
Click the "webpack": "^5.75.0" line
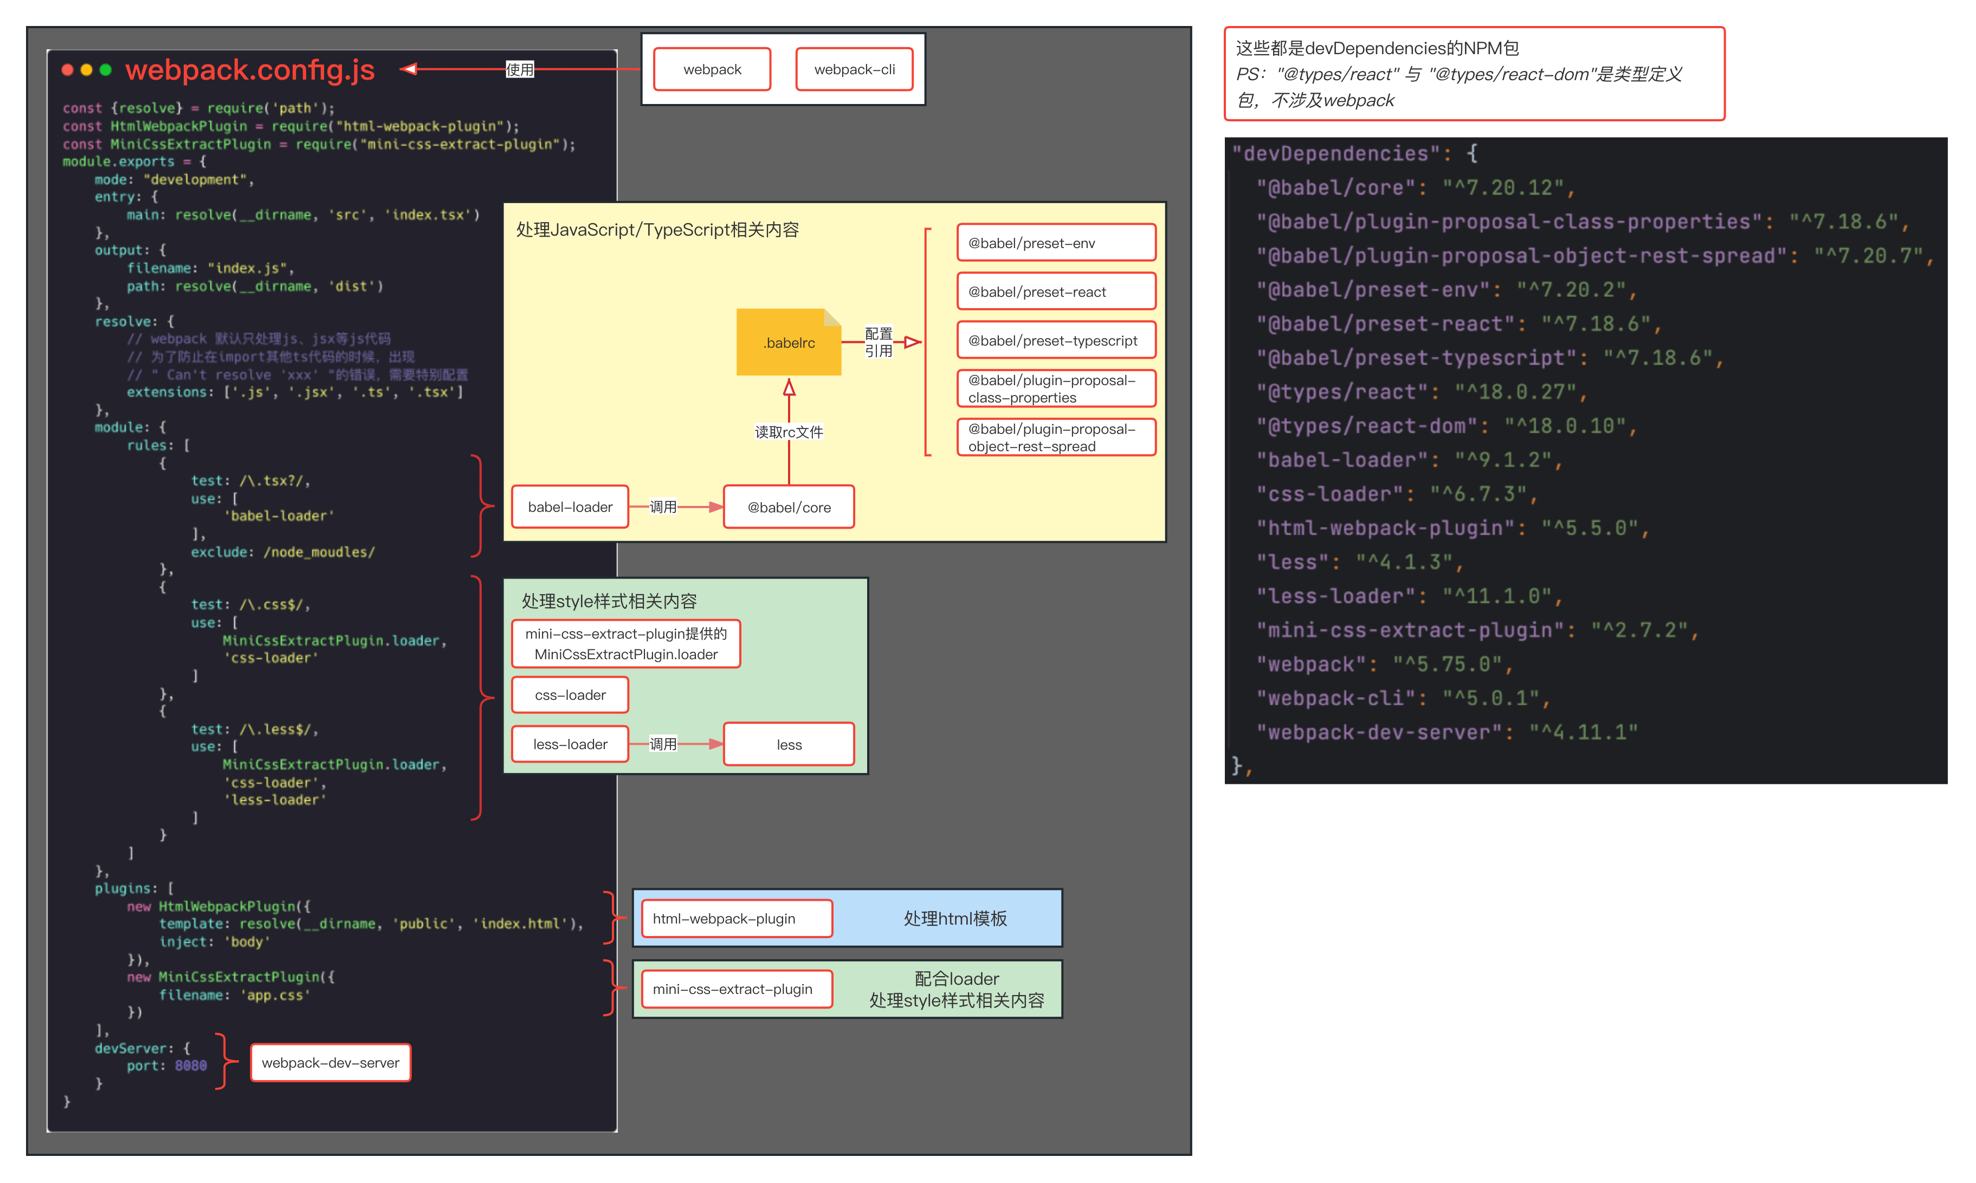[x=1384, y=664]
